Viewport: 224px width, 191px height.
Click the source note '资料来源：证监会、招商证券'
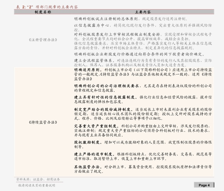[x=38, y=179]
